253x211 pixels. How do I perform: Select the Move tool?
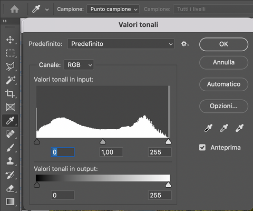[10, 40]
